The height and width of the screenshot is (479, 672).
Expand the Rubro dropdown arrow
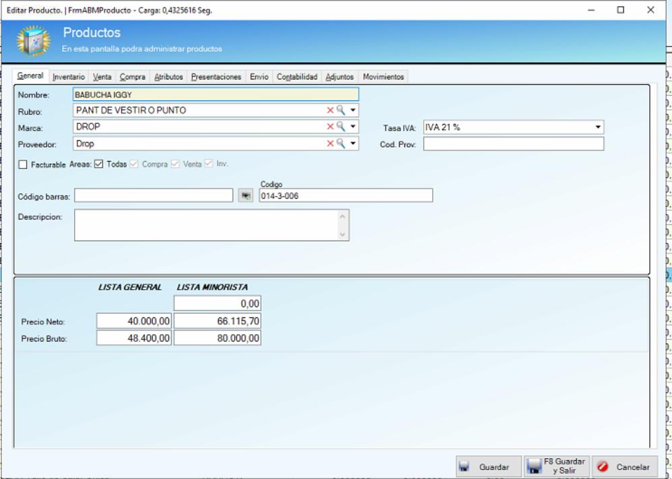point(353,110)
